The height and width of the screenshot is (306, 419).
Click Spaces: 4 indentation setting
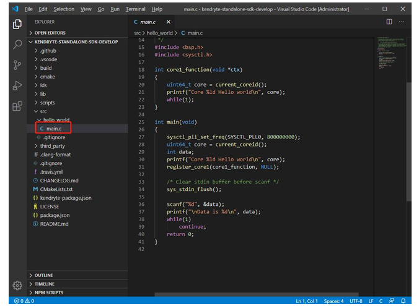(333, 301)
